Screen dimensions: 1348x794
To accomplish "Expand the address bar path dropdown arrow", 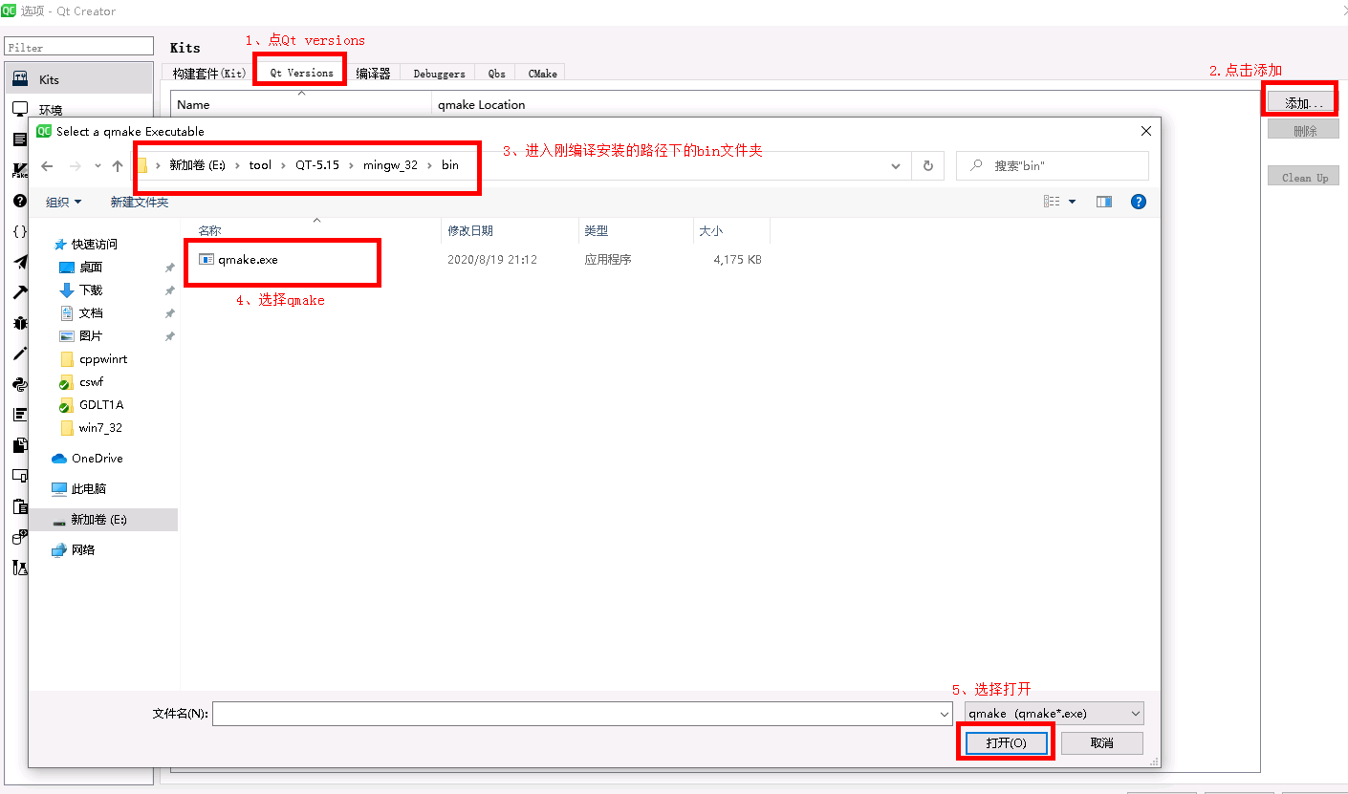I will [x=896, y=165].
